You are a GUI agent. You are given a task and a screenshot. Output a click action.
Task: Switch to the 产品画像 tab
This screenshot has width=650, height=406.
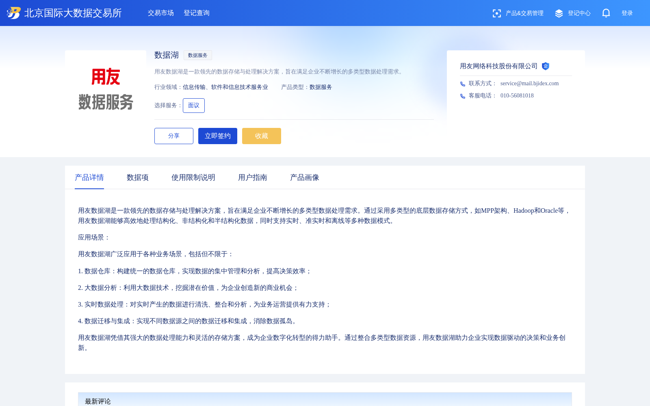(305, 177)
